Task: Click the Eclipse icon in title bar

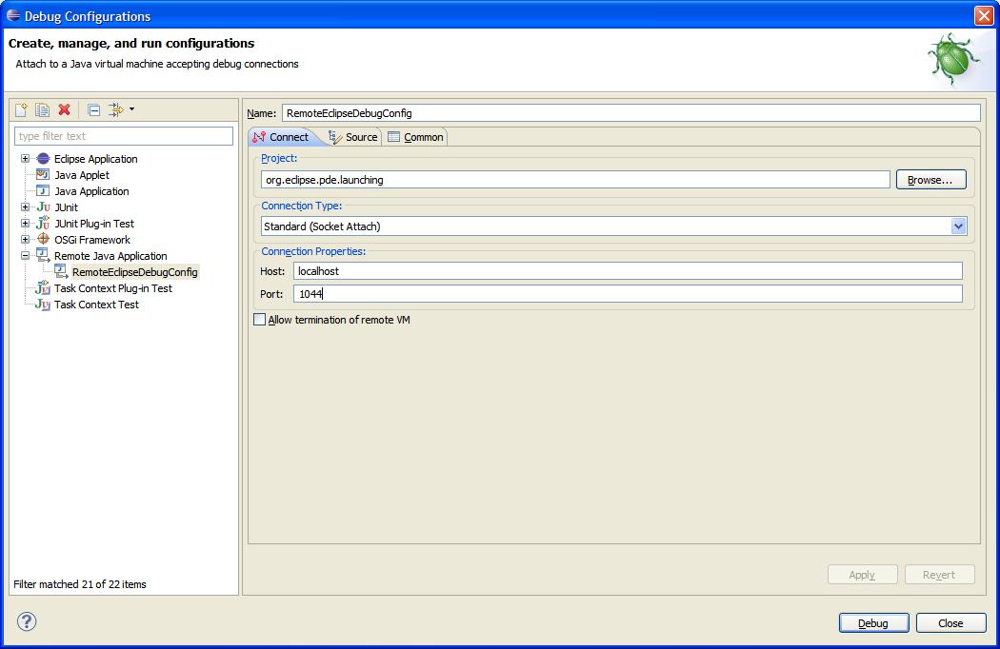Action: pyautogui.click(x=12, y=16)
